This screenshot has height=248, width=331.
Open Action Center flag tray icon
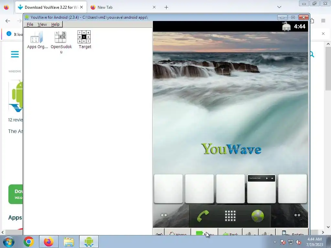[x=283, y=242]
